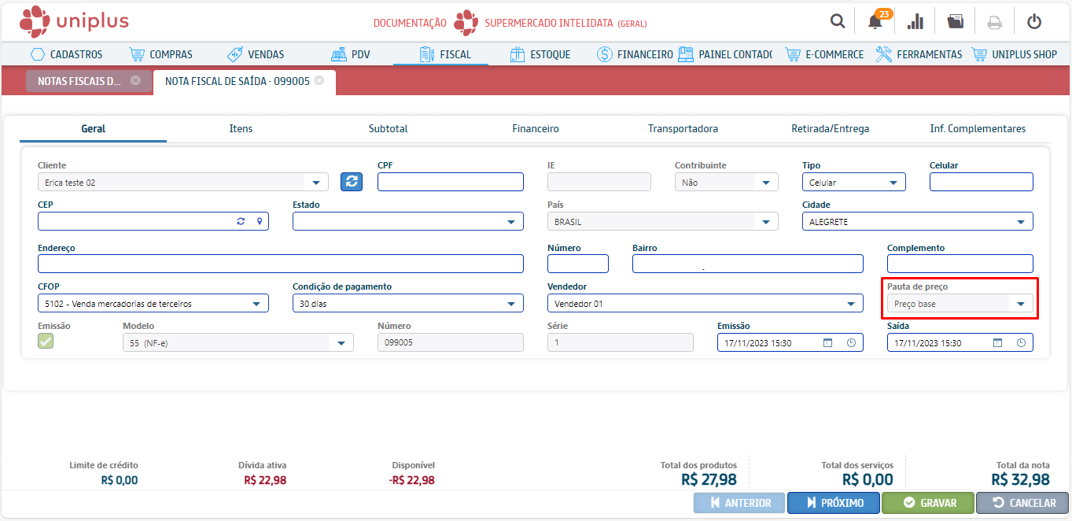The height and width of the screenshot is (521, 1072).
Task: Expand the Cliente dropdown
Action: [316, 183]
